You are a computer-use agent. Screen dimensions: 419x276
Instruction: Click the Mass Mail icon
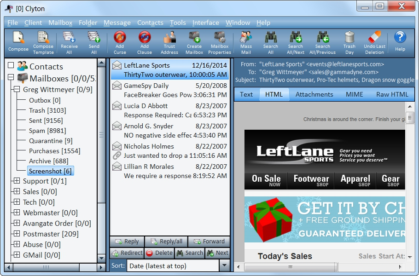click(246, 37)
